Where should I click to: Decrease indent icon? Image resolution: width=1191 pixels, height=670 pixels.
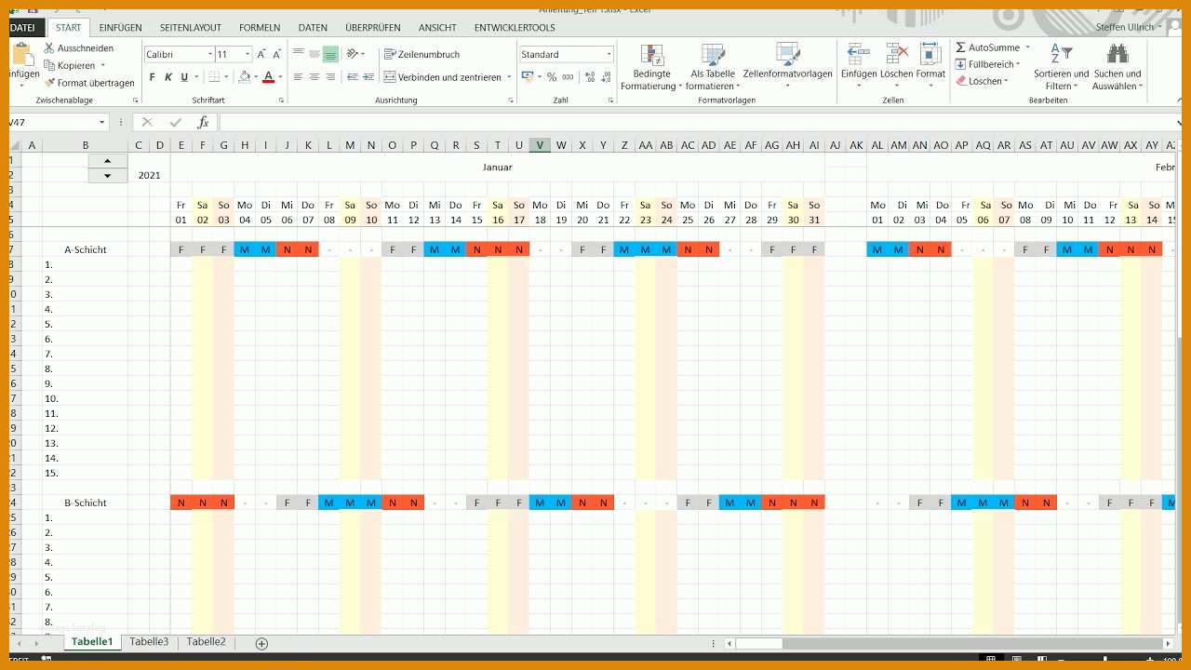[x=353, y=77]
